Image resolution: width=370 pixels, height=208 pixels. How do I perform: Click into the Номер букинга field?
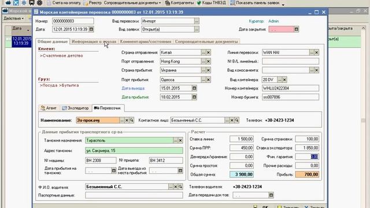(x=290, y=97)
